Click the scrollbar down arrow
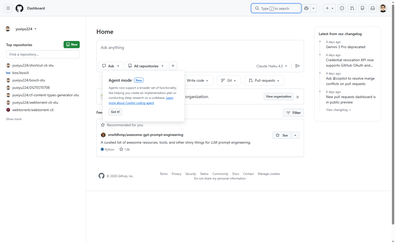 pyautogui.click(x=393, y=242)
